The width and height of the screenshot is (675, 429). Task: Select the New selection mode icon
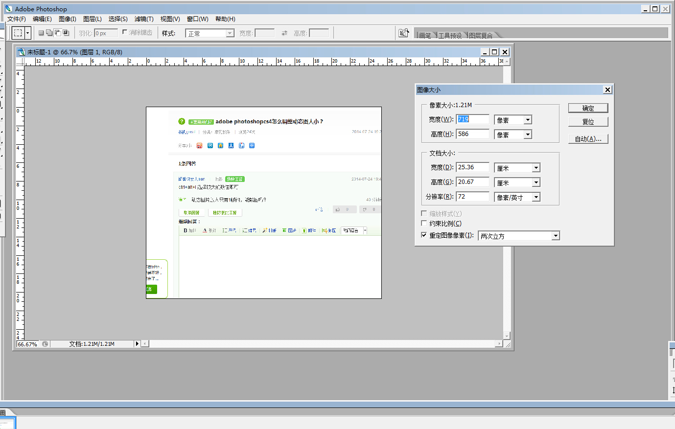(41, 33)
